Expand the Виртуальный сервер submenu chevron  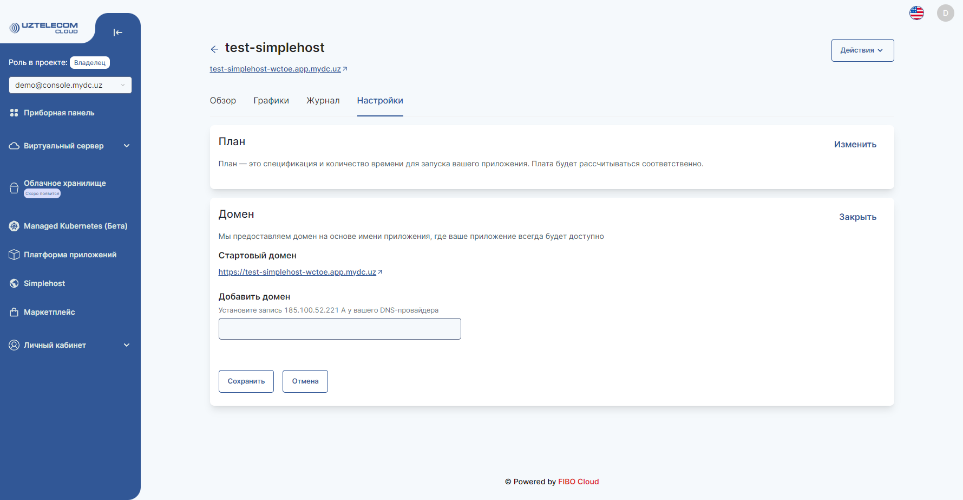click(127, 145)
